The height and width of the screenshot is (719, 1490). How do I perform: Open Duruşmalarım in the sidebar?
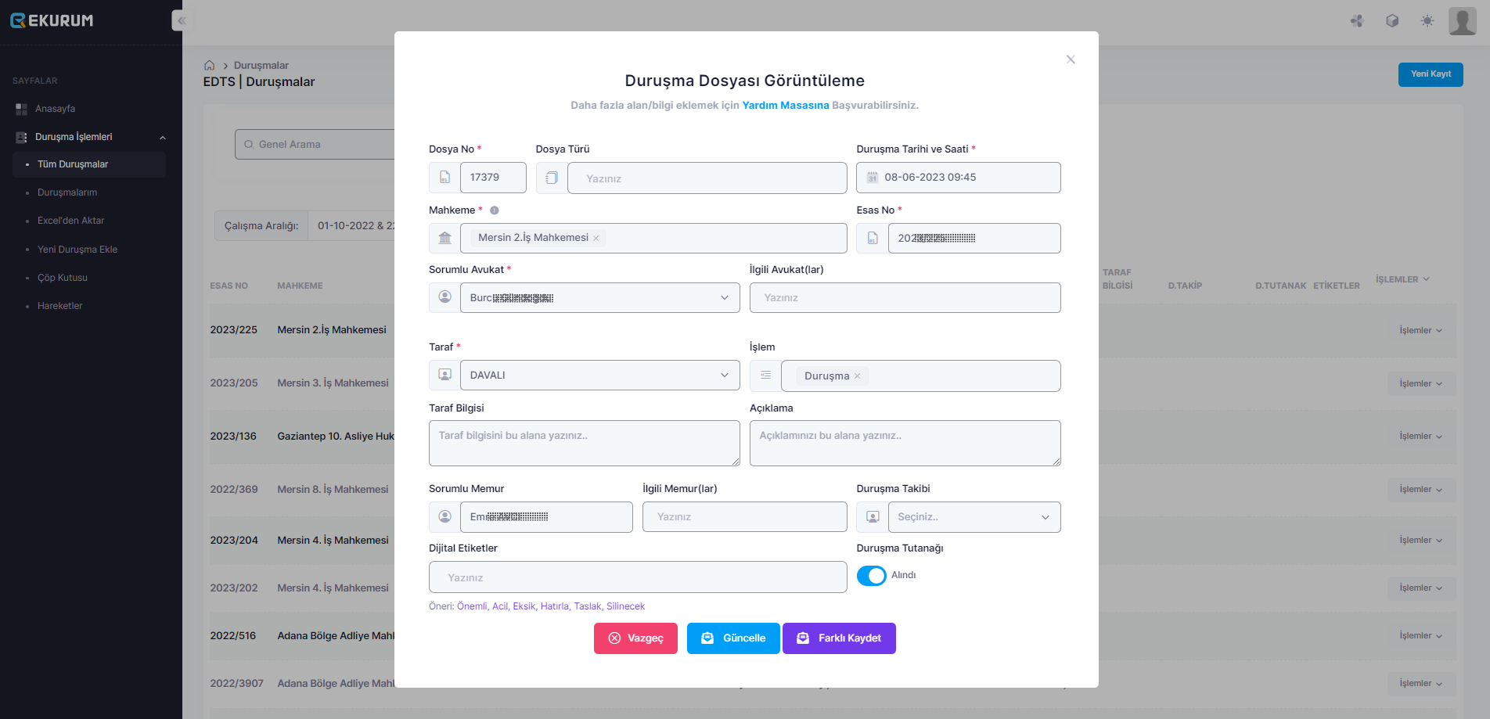point(67,192)
